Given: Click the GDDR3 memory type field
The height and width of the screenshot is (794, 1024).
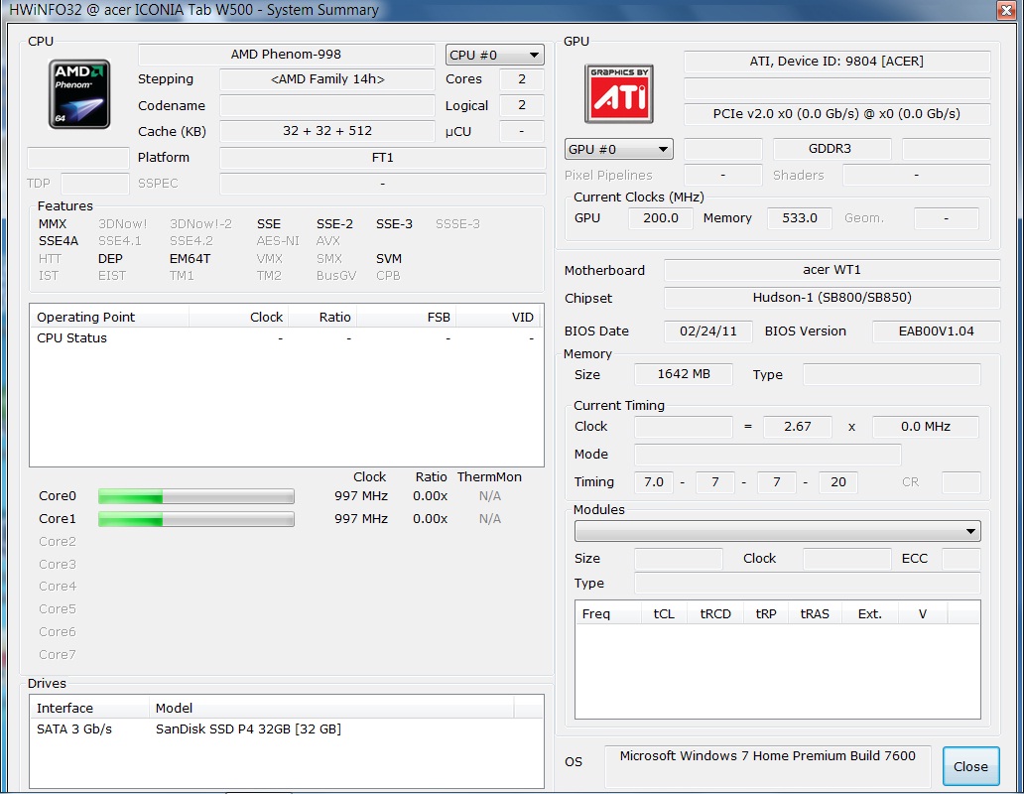Looking at the screenshot, I should pos(832,149).
